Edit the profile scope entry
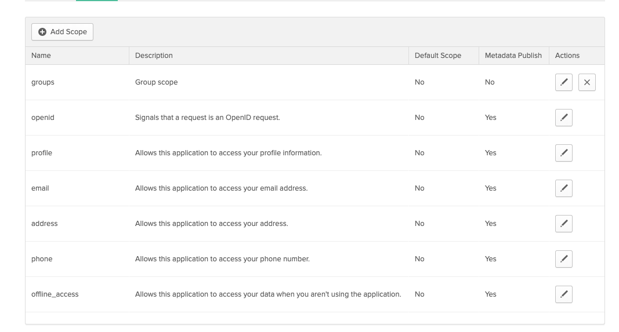The width and height of the screenshot is (619, 332). 564,153
